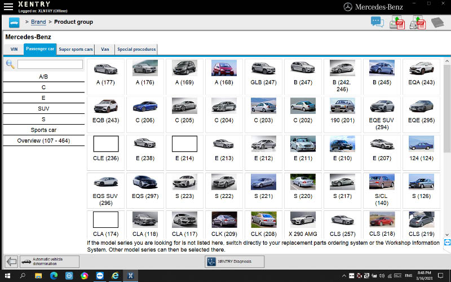Click scrollbar down arrow in model grid
451x282 pixels.
[x=447, y=235]
